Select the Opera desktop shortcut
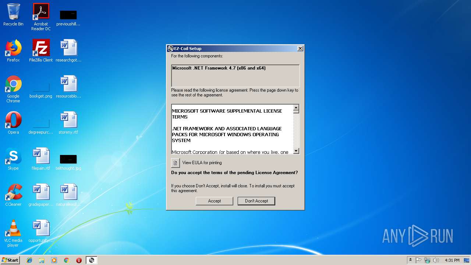This screenshot has width=471, height=265. point(13,123)
